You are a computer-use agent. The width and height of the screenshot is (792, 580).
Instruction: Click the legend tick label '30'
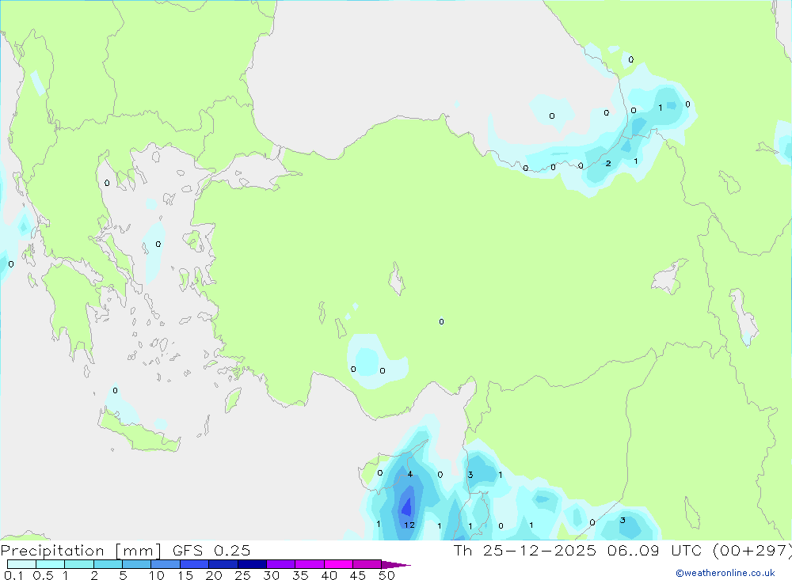[271, 575]
